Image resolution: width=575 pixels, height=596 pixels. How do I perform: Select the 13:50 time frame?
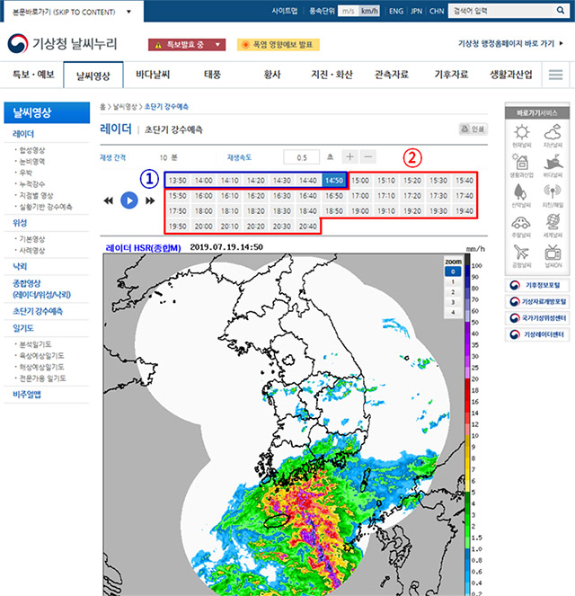pyautogui.click(x=177, y=181)
